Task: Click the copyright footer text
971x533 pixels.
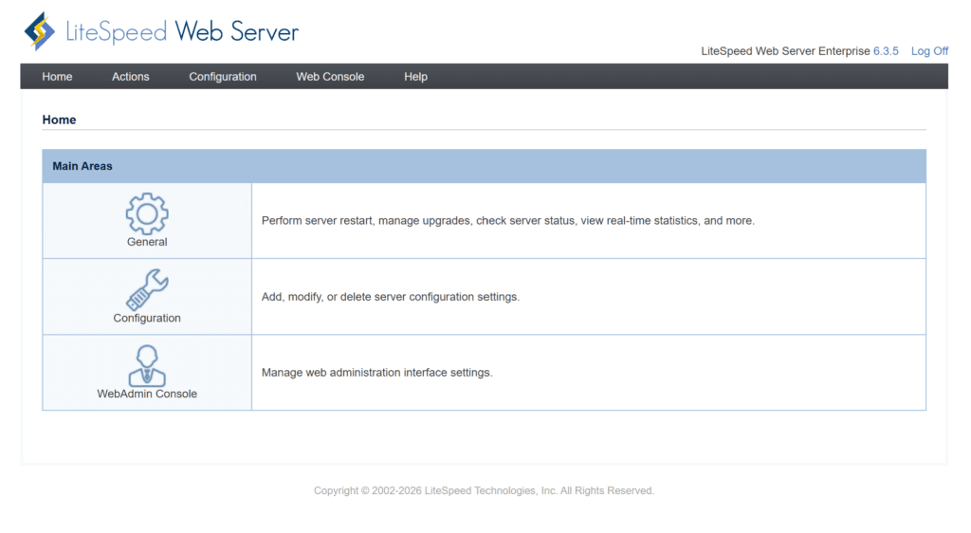Action: point(484,491)
